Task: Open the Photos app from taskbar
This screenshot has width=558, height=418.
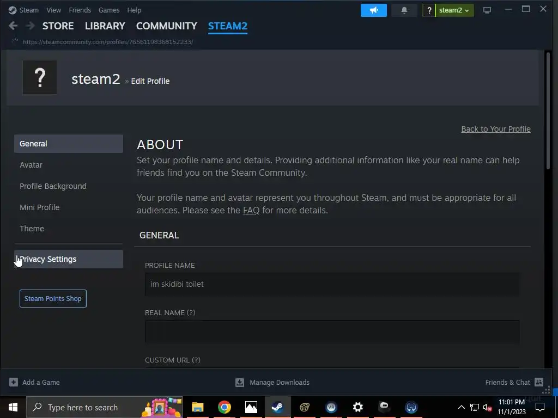Action: coord(251,407)
